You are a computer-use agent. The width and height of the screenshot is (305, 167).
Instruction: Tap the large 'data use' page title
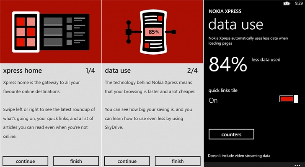click(235, 25)
